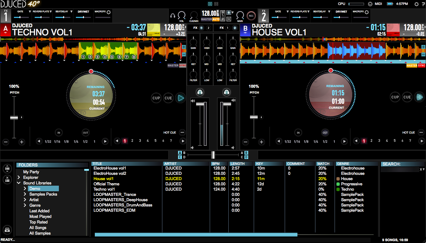This screenshot has width=426, height=243.
Task: Click MacroFX gear on FX 1
Action: pyautogui.click(x=108, y=12)
